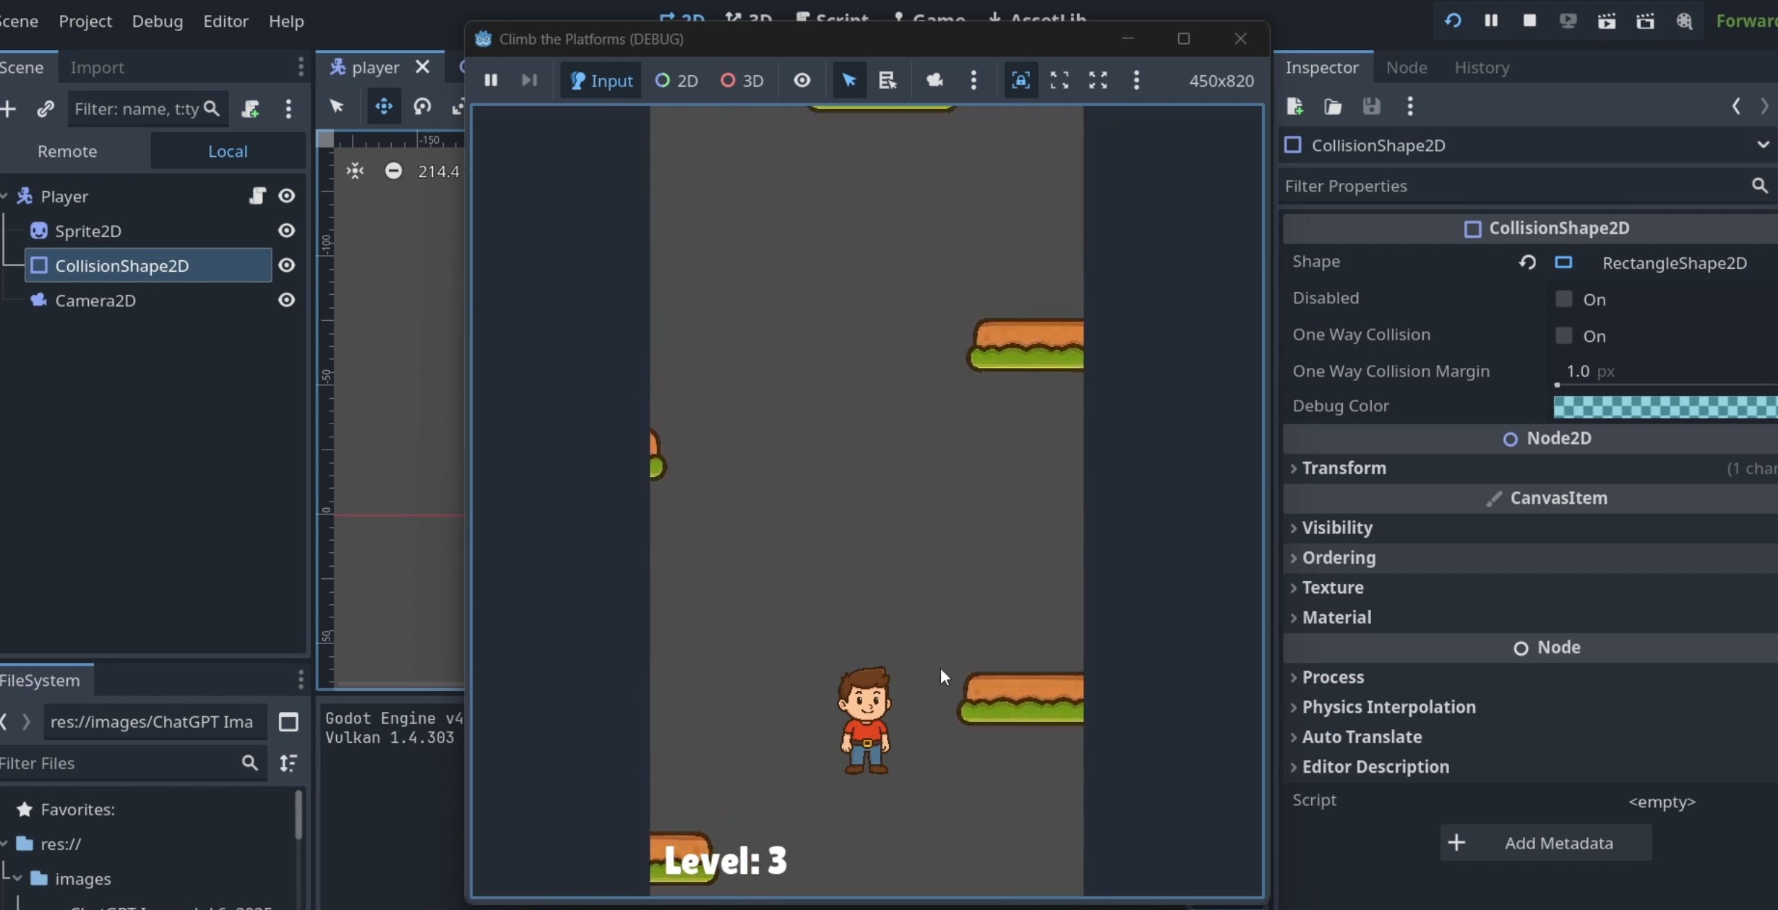Screen dimensions: 1778x910
Task: Hide the Sprite2D node visibility
Action: [x=286, y=231]
